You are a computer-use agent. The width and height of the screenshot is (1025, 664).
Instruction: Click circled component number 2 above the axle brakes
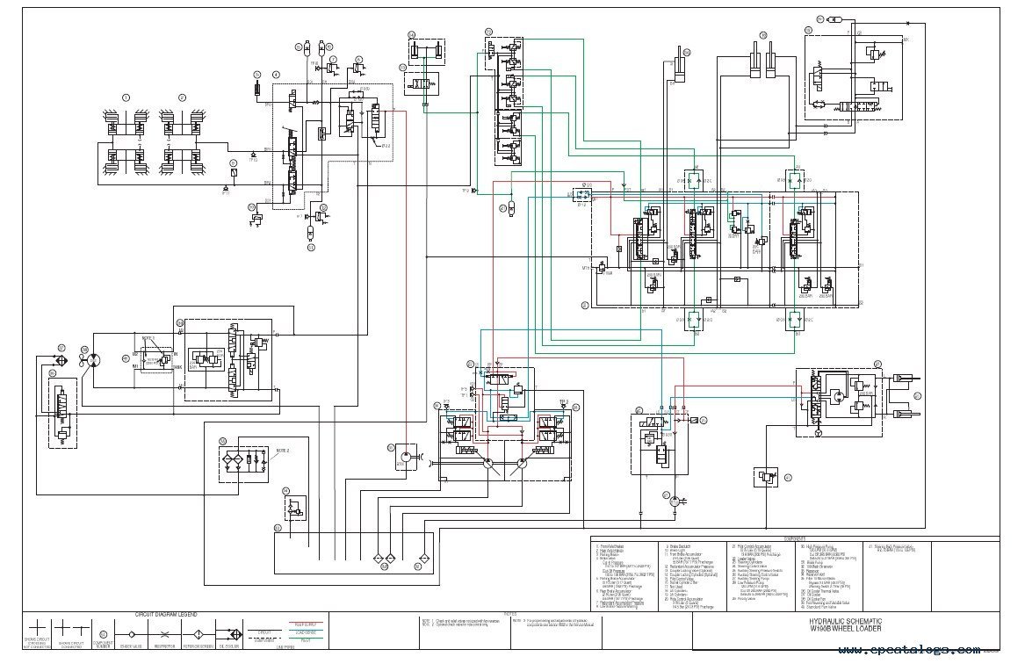(182, 98)
